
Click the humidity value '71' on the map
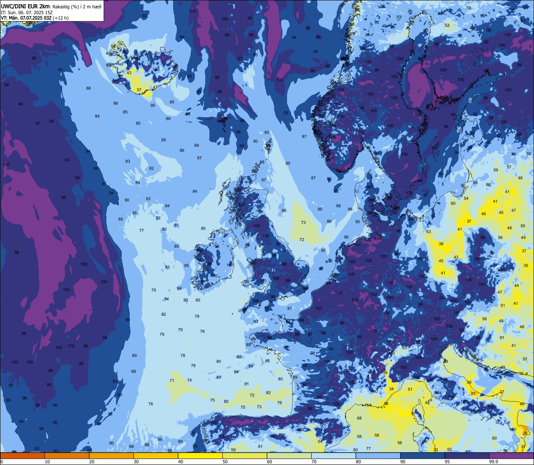172,381
